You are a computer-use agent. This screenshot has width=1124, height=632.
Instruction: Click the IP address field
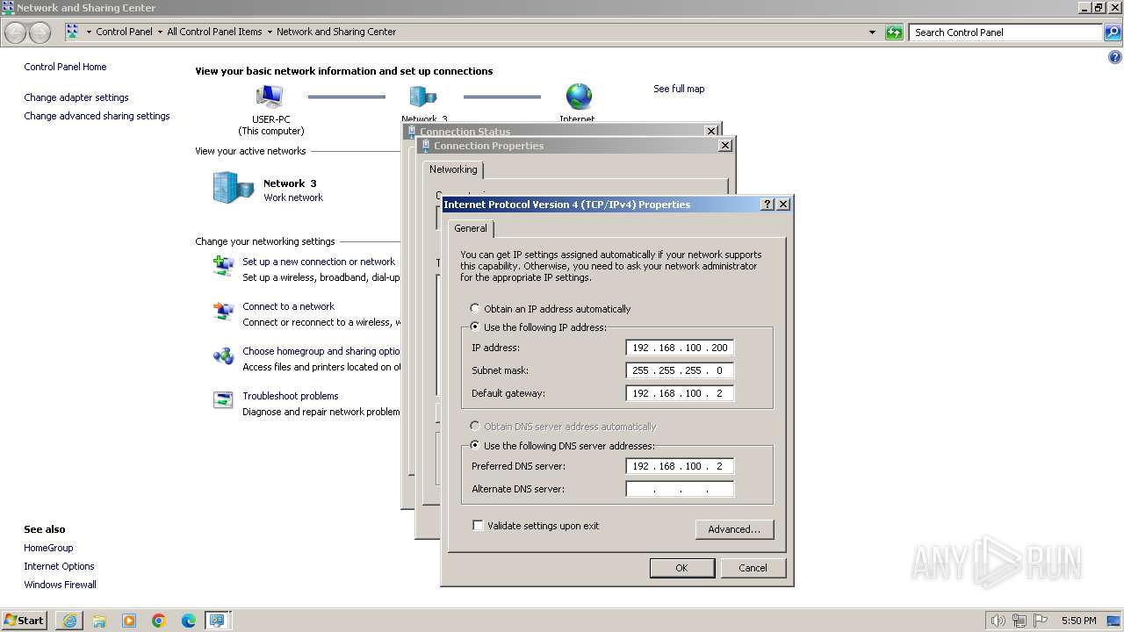click(x=680, y=348)
